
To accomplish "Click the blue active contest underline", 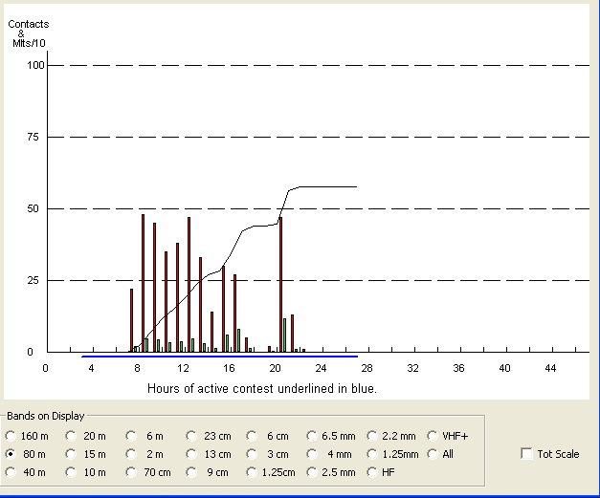I will tap(220, 357).
